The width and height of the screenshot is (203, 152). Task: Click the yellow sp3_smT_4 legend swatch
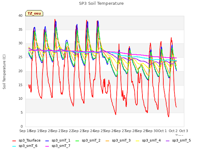point(137,141)
